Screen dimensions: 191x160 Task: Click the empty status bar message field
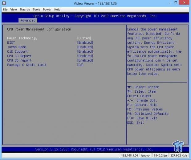tap(61, 155)
